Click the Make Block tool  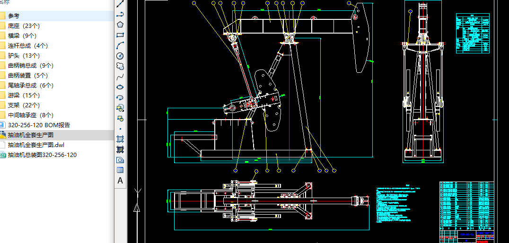point(120,118)
